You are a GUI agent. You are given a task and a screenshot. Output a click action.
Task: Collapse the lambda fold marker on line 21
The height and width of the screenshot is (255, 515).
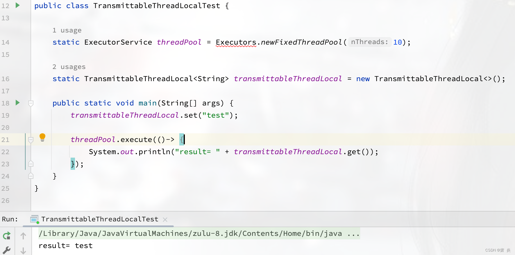[31, 140]
